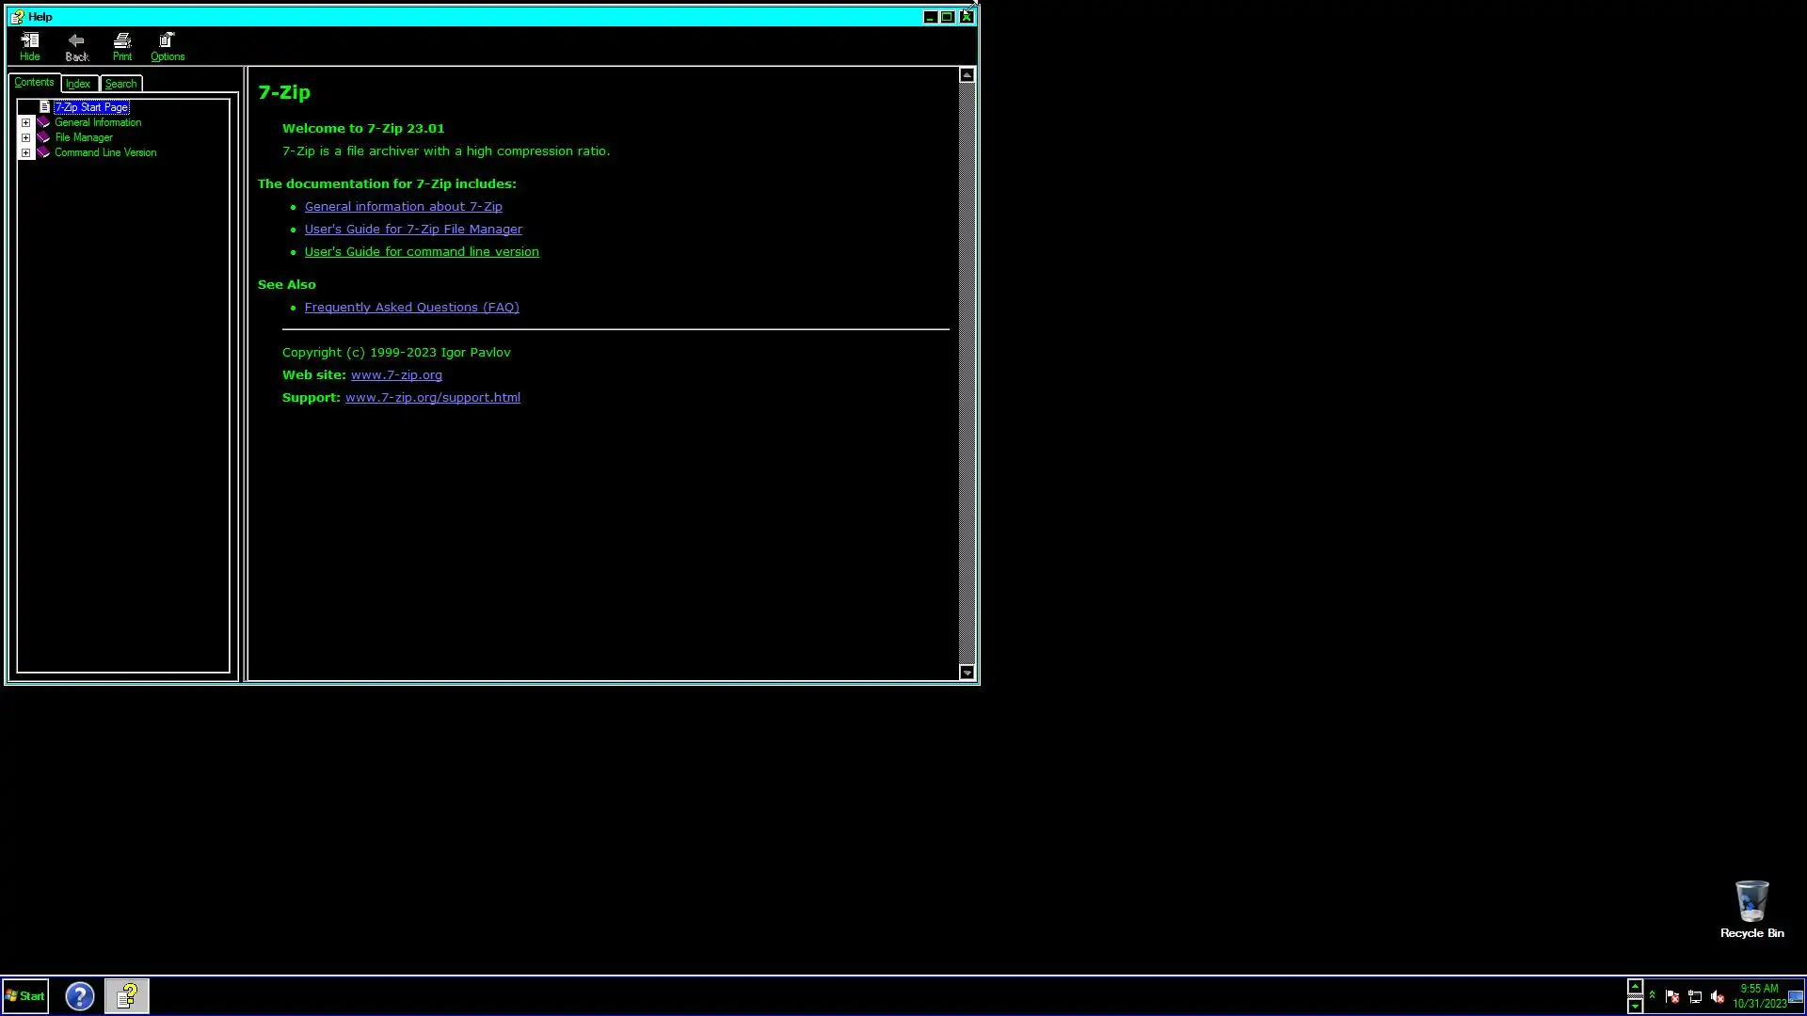The height and width of the screenshot is (1016, 1807).
Task: Expand the Command Line Version node
Action: pos(26,152)
